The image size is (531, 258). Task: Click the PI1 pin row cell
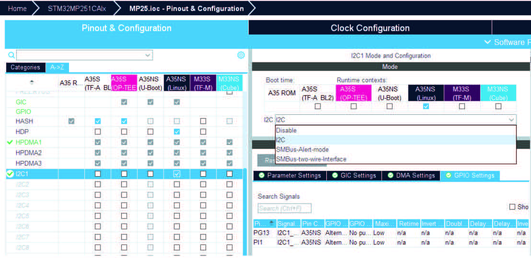258,243
